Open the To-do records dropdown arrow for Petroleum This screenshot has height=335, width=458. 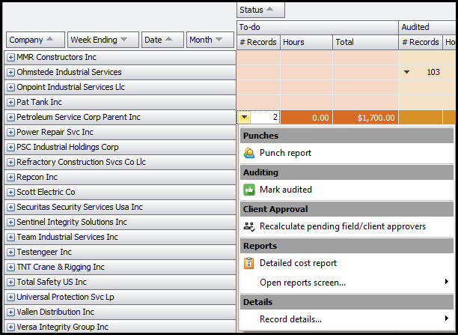click(245, 118)
